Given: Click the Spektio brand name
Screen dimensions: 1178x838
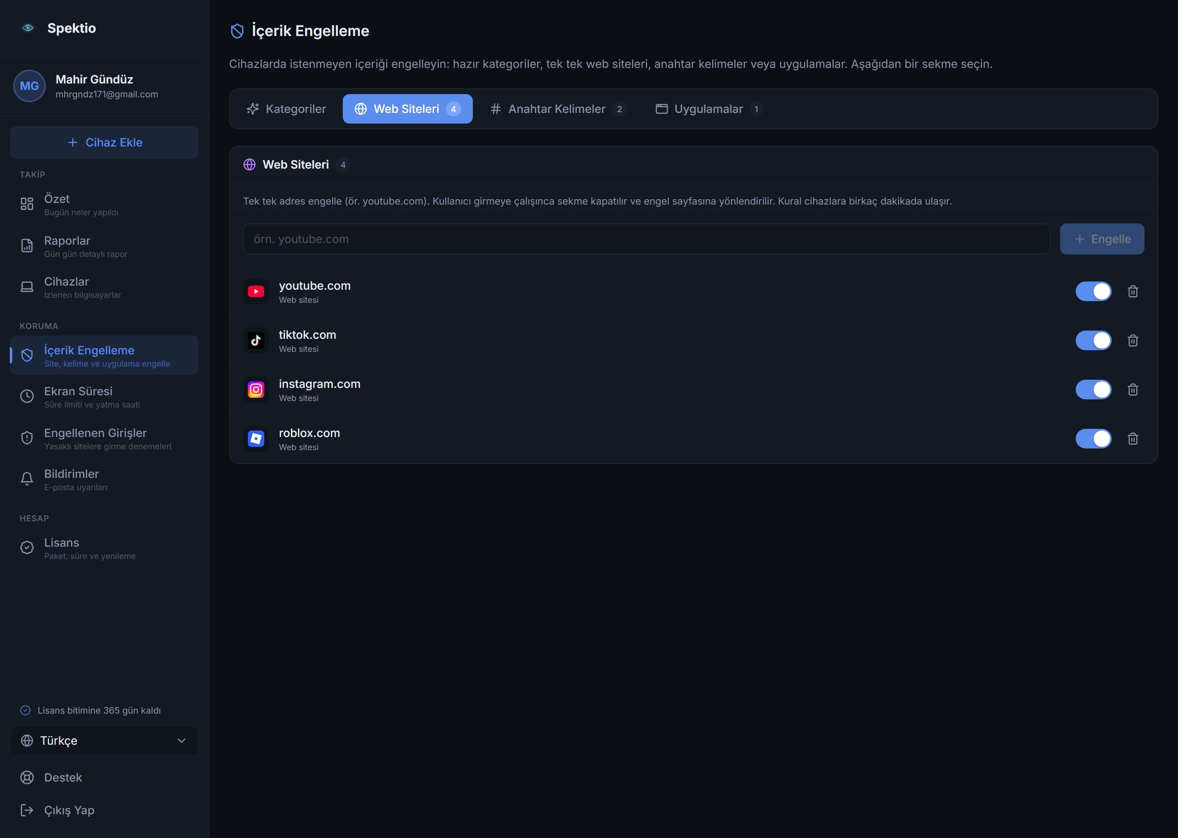Looking at the screenshot, I should pyautogui.click(x=72, y=28).
